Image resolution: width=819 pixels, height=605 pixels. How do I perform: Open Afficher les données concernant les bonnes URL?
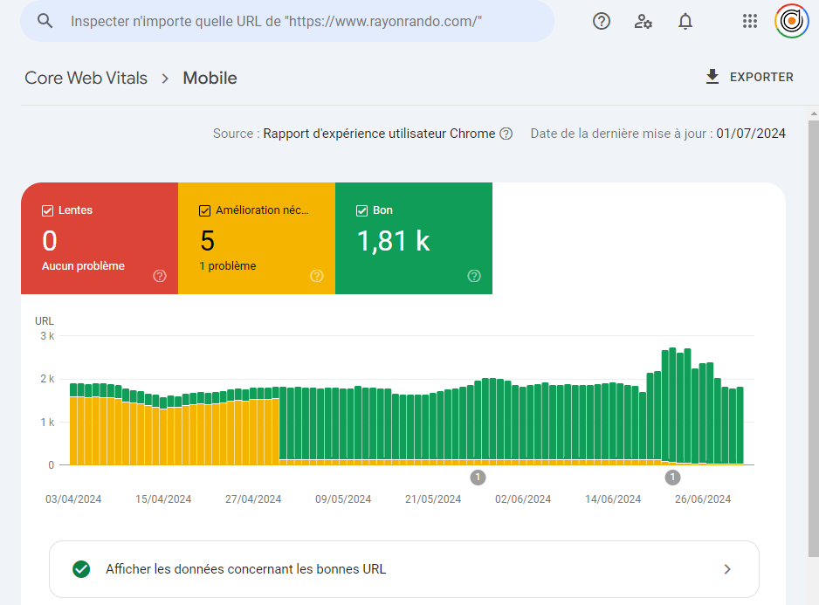pos(403,569)
